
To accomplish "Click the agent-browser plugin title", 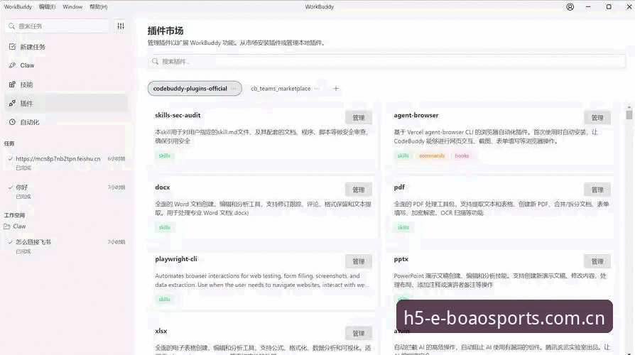I will tap(416, 115).
